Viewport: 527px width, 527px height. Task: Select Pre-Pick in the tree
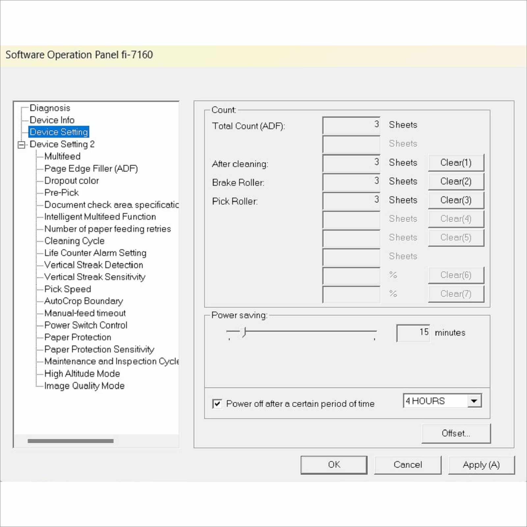click(62, 192)
